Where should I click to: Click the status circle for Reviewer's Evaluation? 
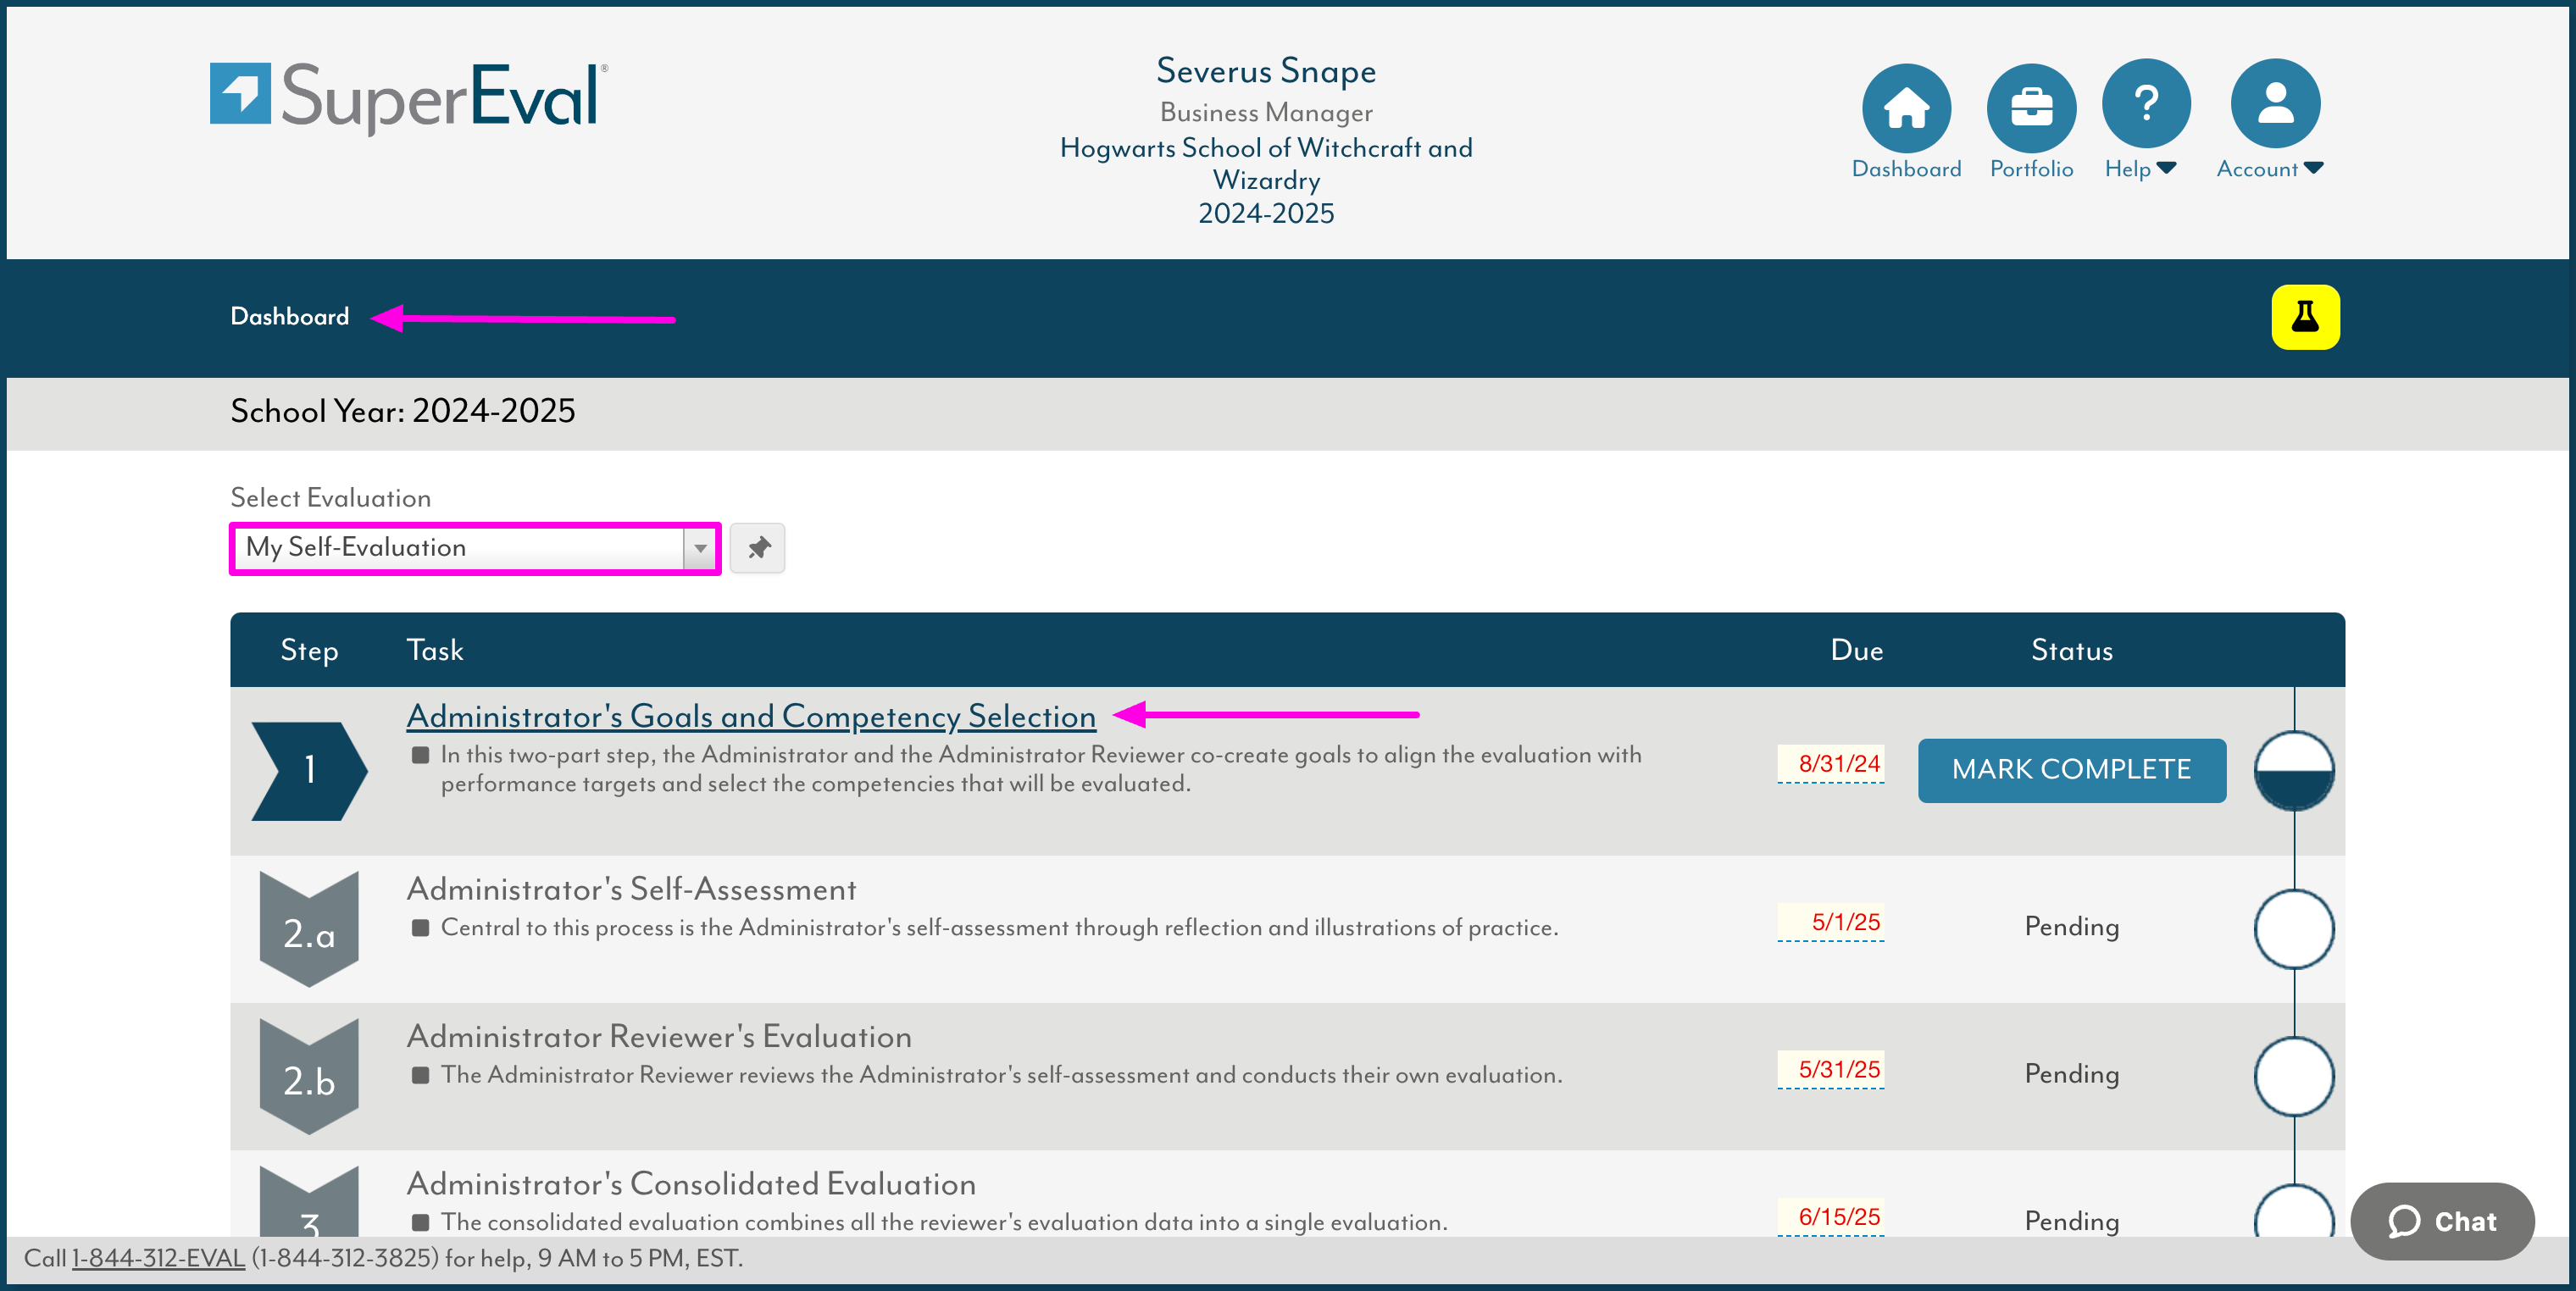click(x=2294, y=1076)
